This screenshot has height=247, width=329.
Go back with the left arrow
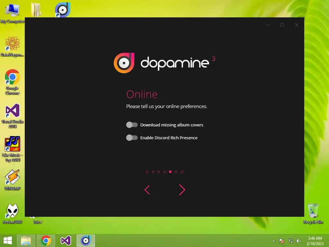point(147,190)
